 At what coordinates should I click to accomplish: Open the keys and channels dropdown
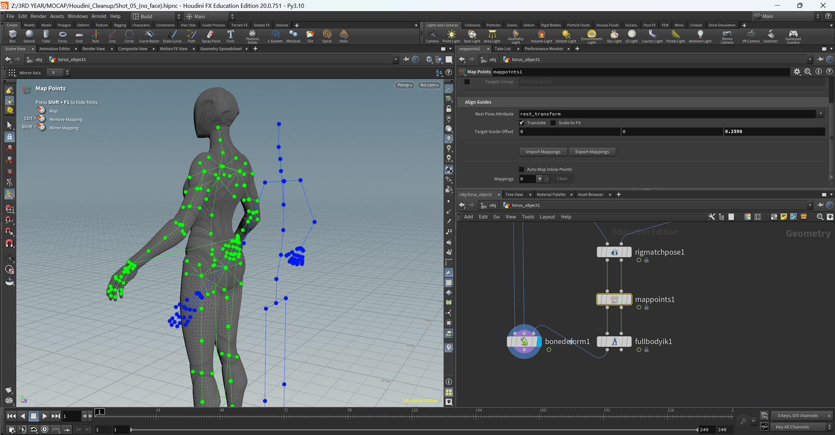click(802, 416)
